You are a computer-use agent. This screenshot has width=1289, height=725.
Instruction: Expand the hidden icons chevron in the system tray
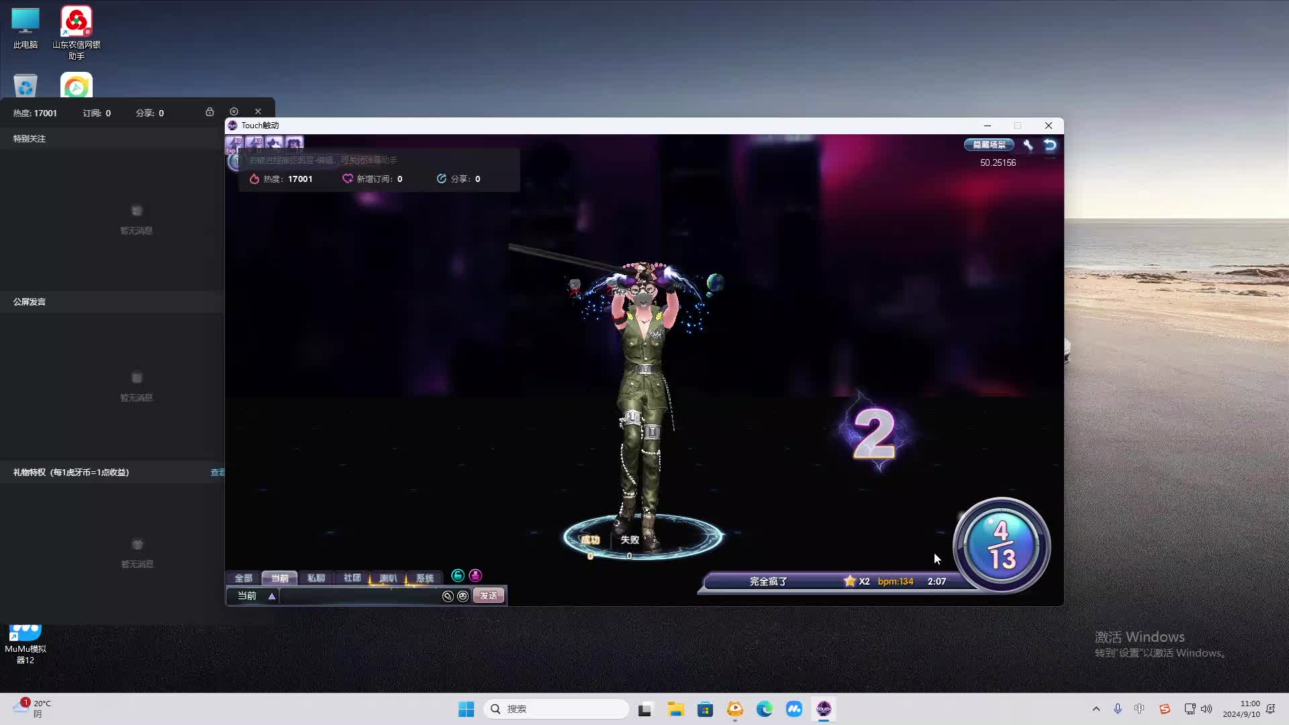point(1096,708)
